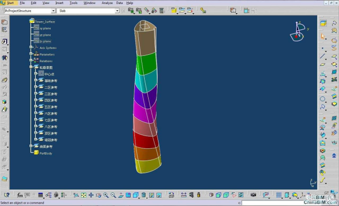Open the Formula f(x) tool
Screen dimensions: 339x206
pyautogui.click(x=20, y=195)
